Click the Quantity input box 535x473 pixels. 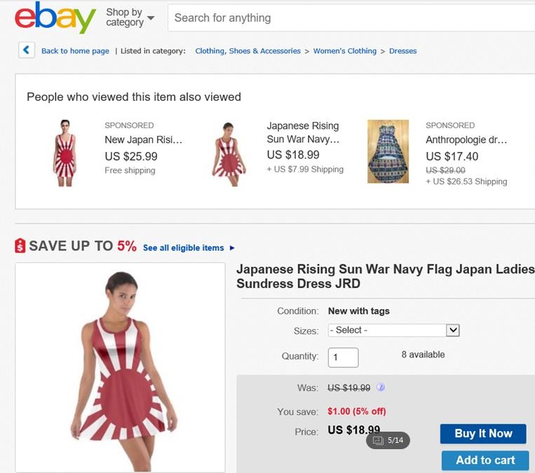click(344, 357)
